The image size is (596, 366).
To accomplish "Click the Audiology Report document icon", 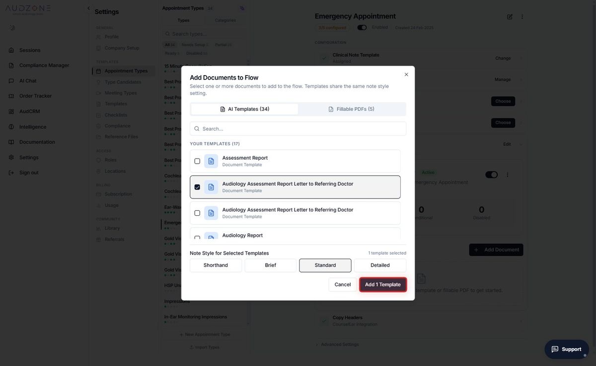I will point(211,237).
